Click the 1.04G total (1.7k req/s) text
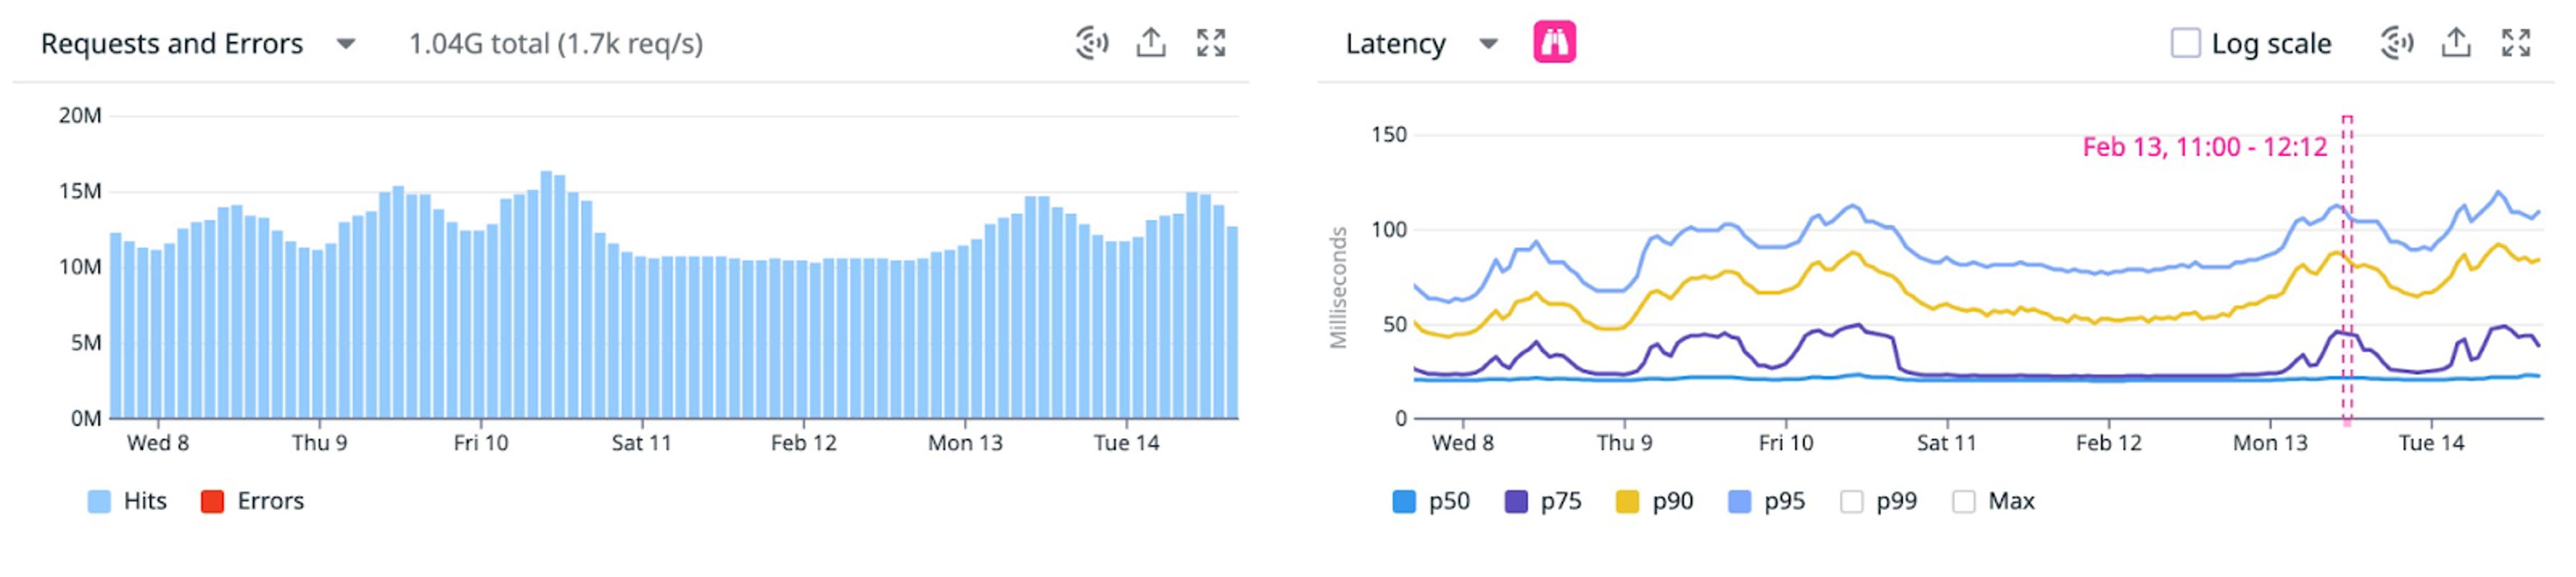 (556, 44)
